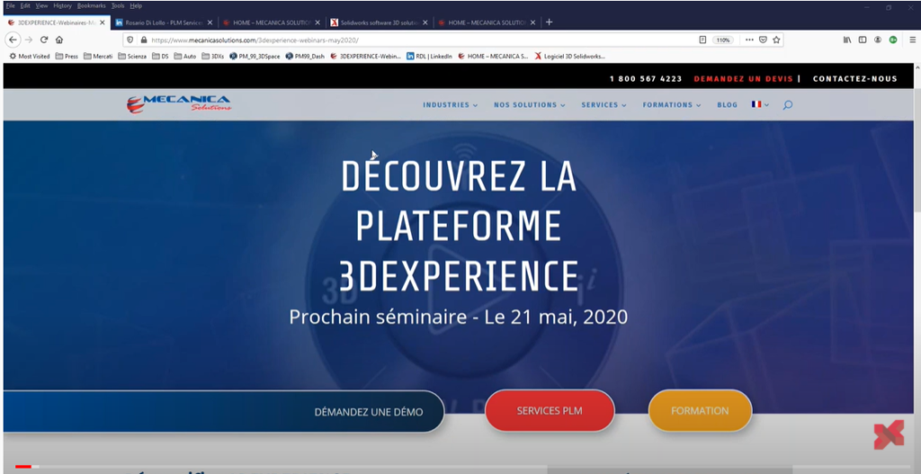This screenshot has width=921, height=474.
Task: Click the browser forward arrow
Action: point(28,40)
